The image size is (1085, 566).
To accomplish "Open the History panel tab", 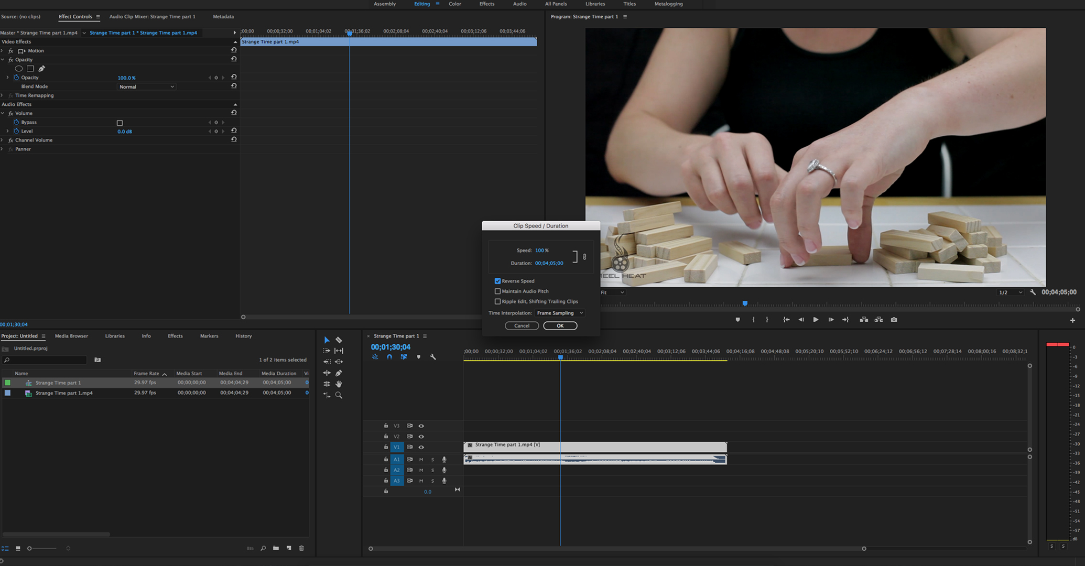I will [x=244, y=336].
